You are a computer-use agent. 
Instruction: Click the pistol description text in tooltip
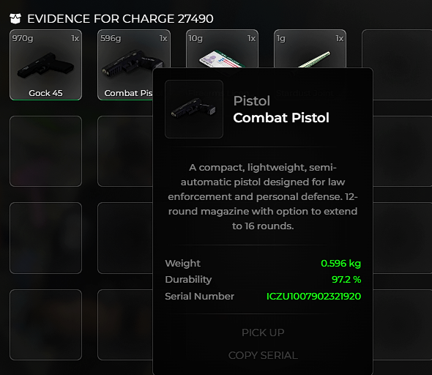click(x=263, y=196)
